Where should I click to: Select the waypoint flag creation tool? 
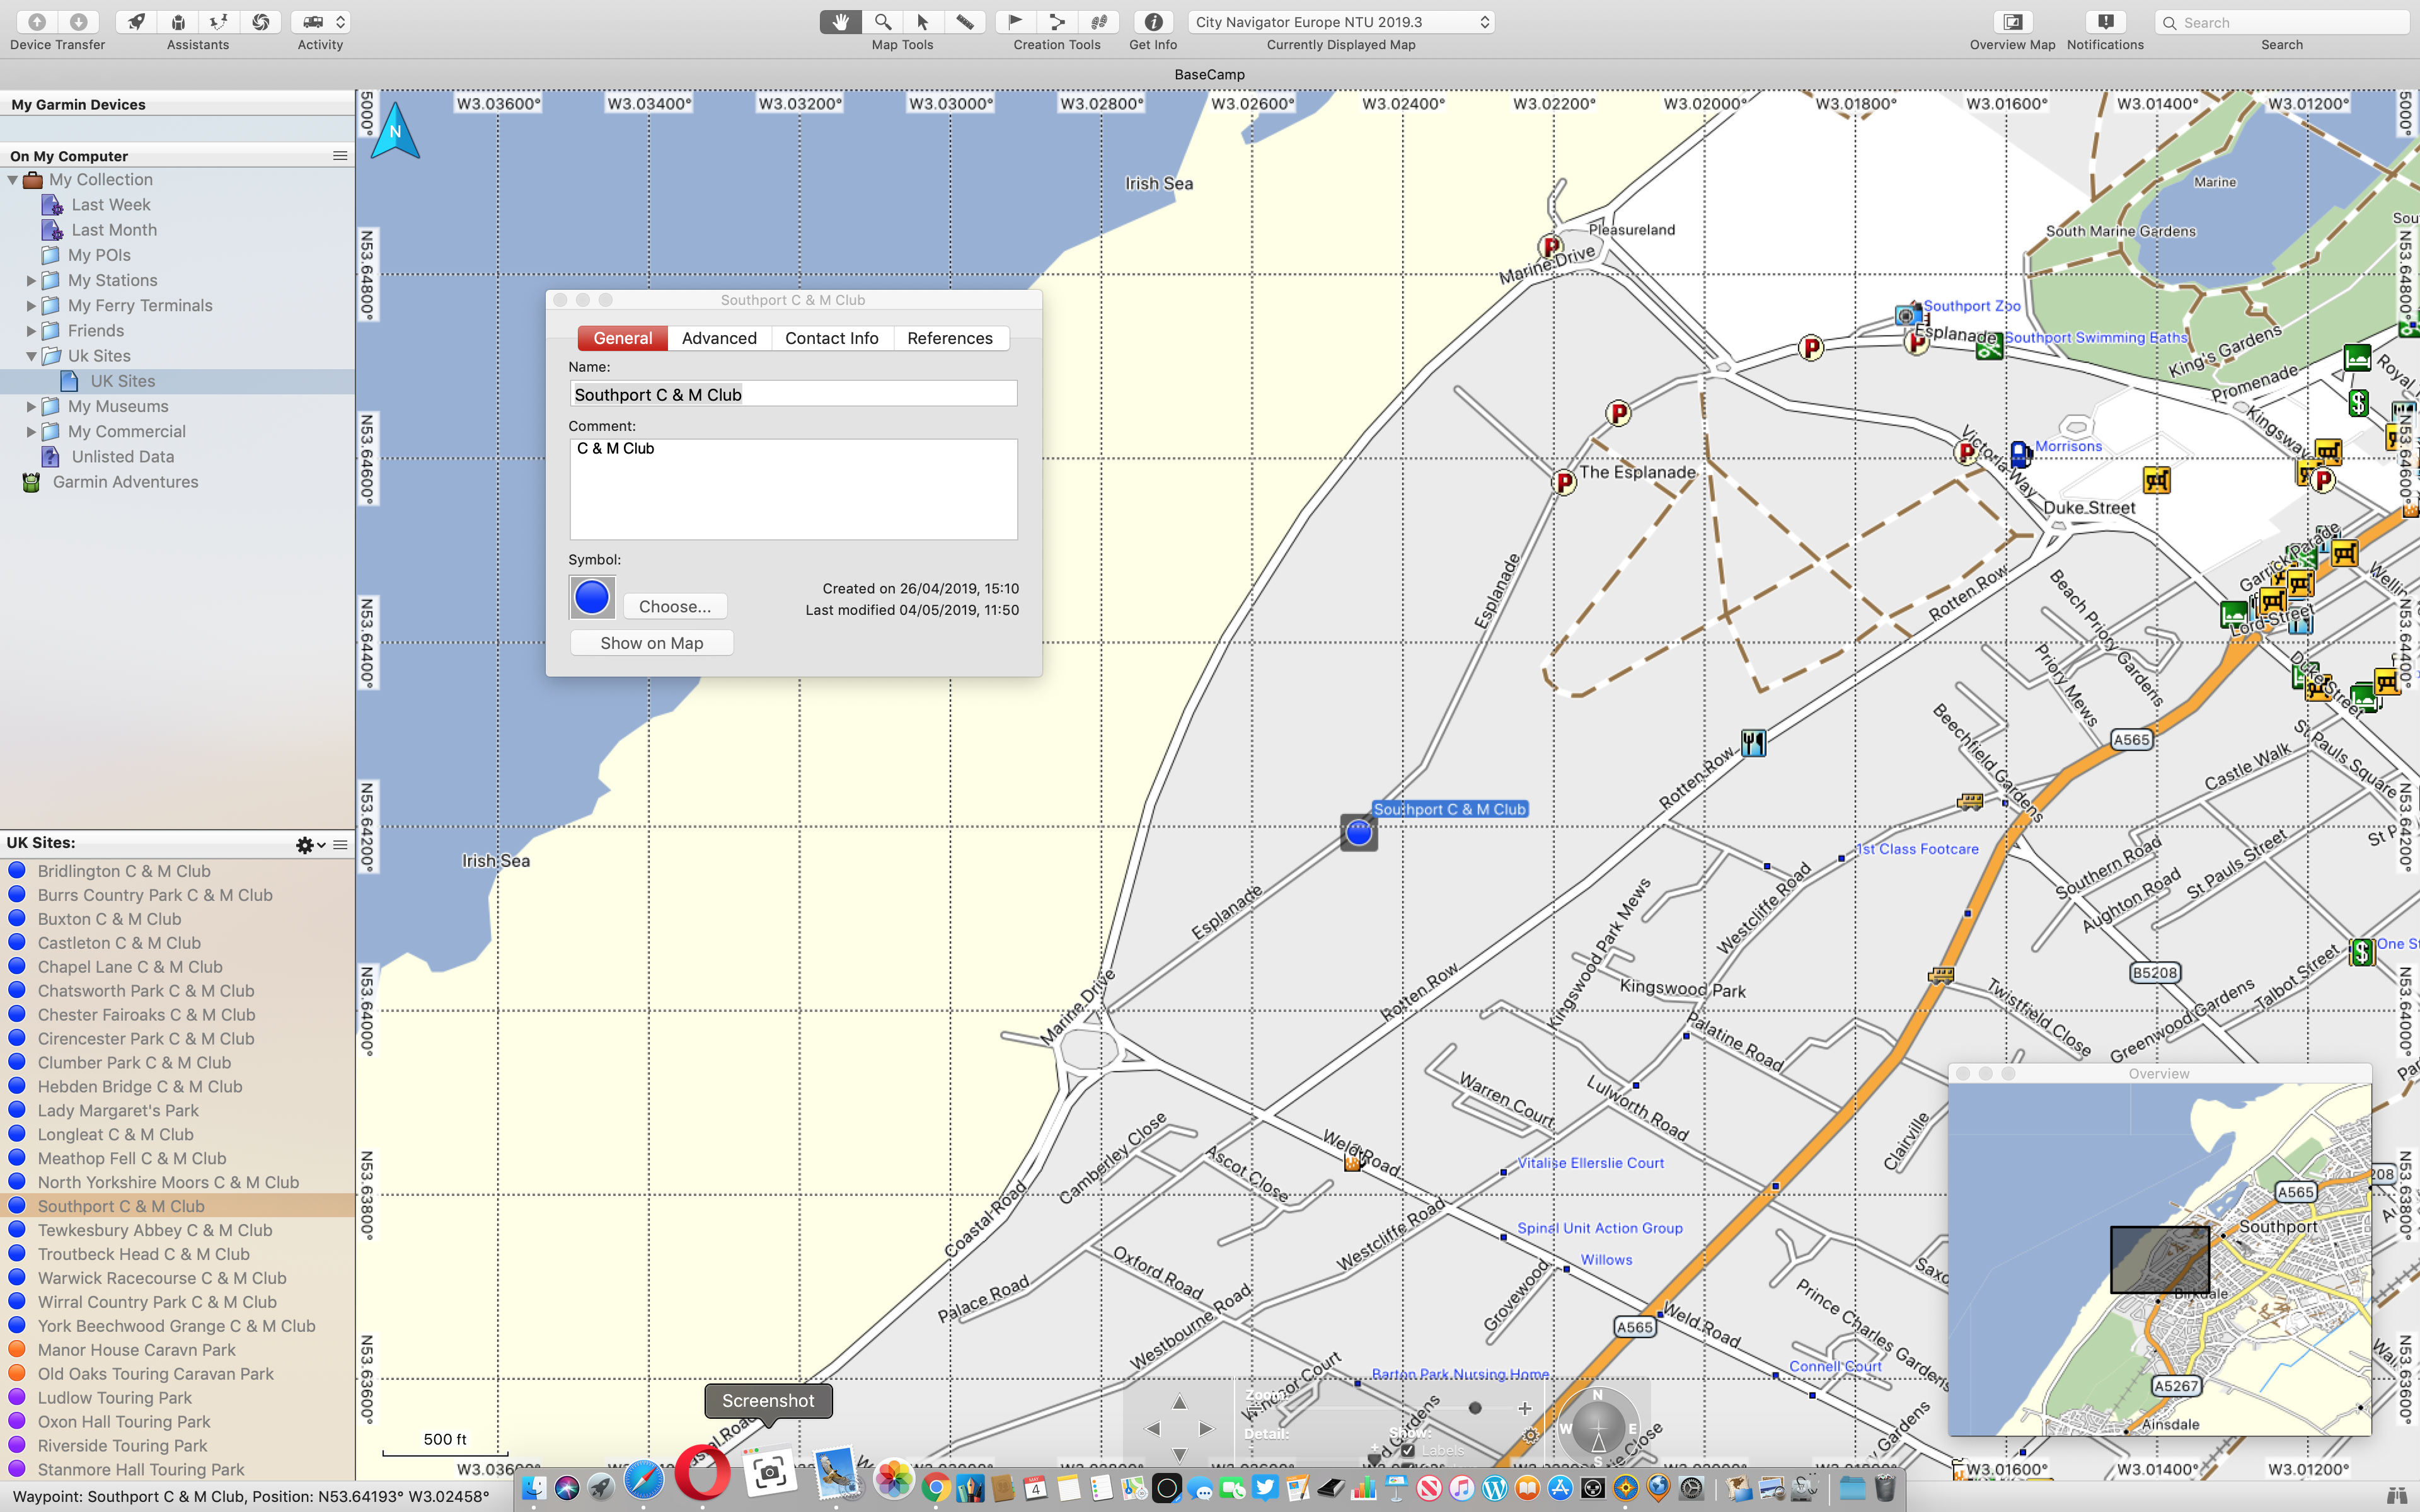(x=1014, y=21)
